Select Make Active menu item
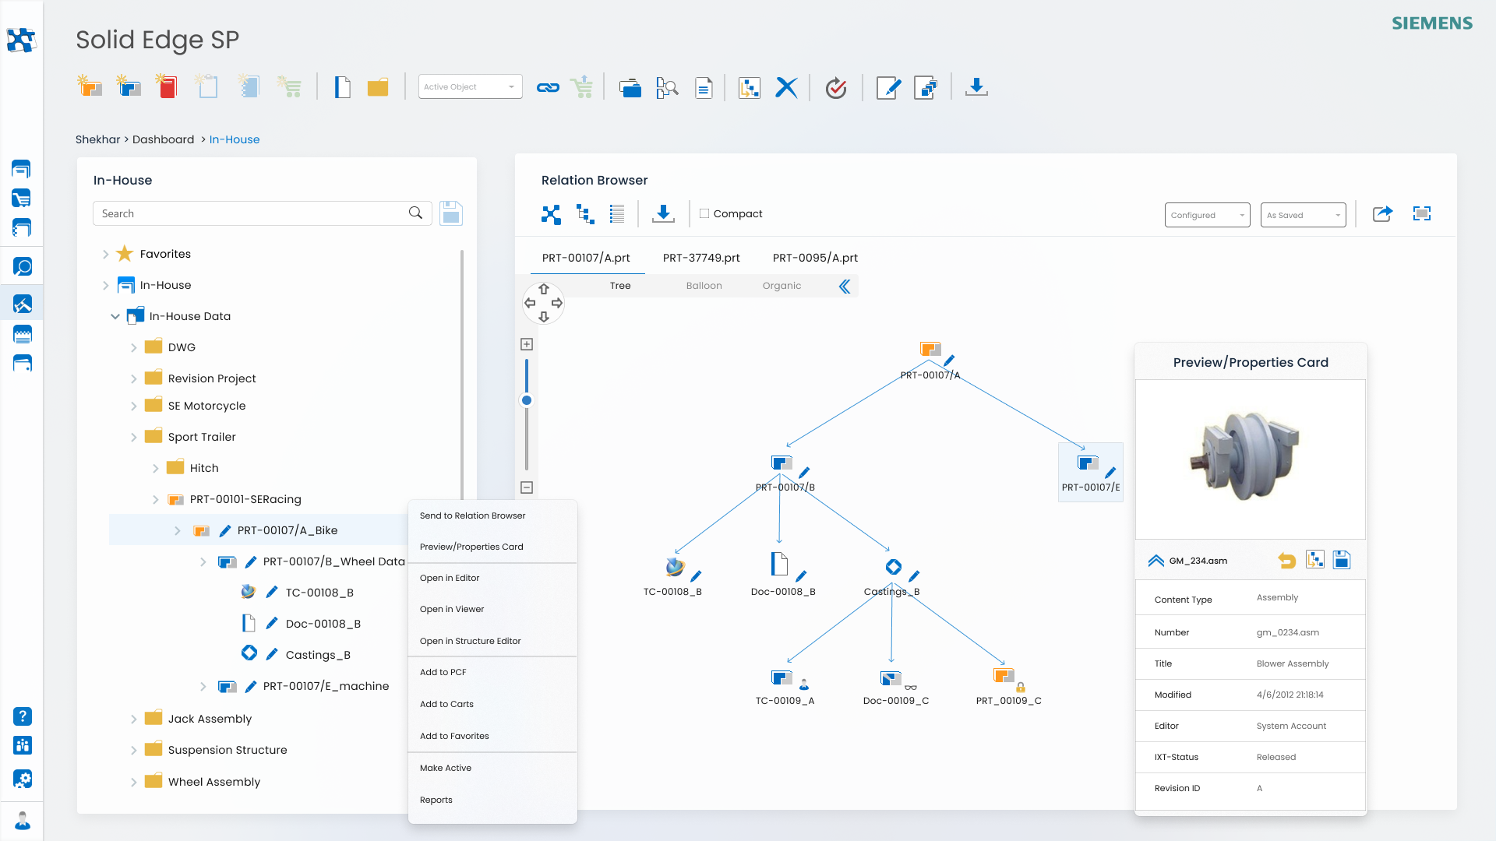Image resolution: width=1496 pixels, height=841 pixels. coord(492,768)
